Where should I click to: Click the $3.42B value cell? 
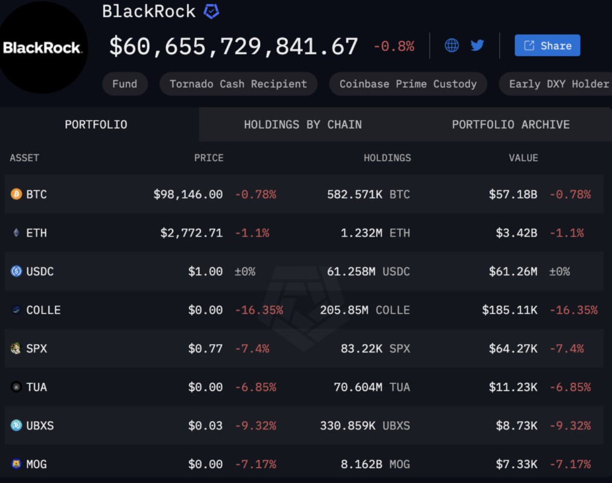click(x=517, y=232)
